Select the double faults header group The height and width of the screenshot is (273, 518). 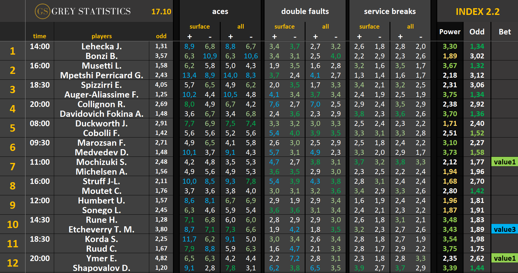point(305,12)
